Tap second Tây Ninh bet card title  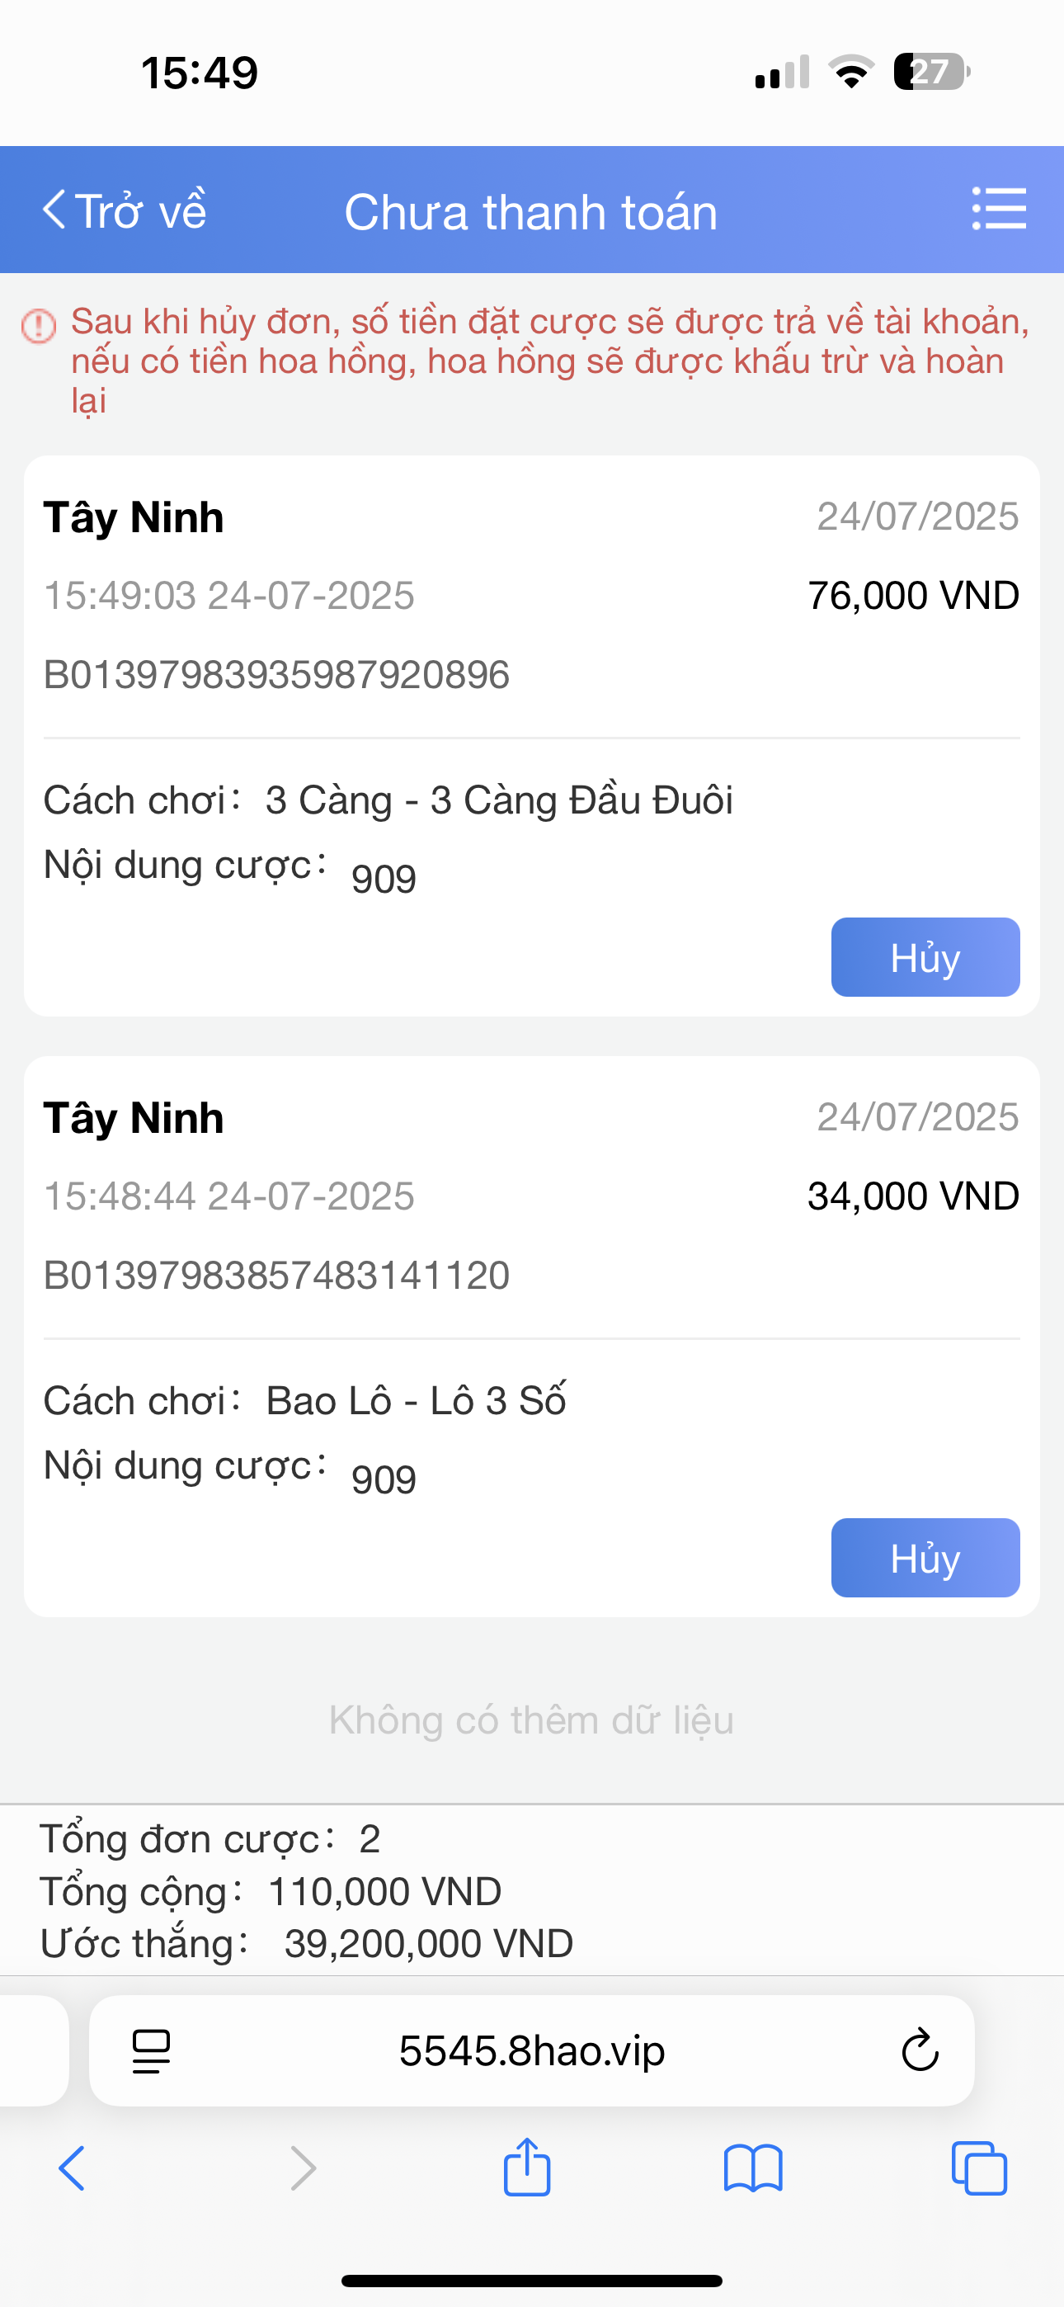pos(134,1119)
